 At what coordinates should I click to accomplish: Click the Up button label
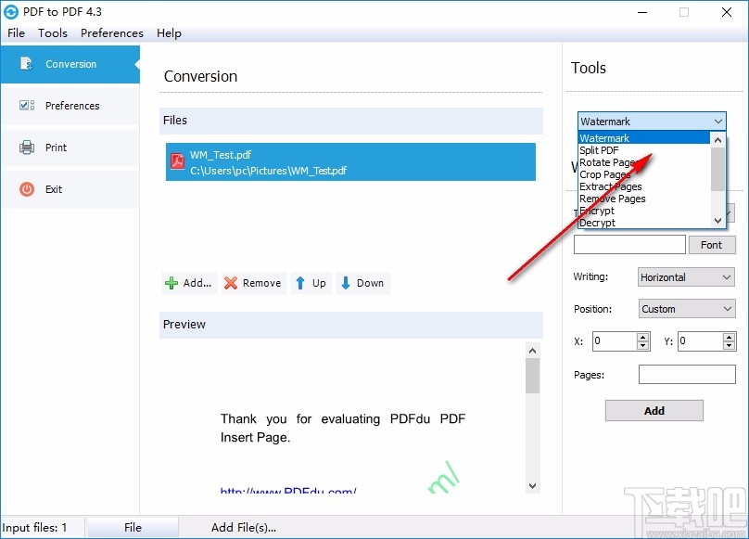click(319, 283)
